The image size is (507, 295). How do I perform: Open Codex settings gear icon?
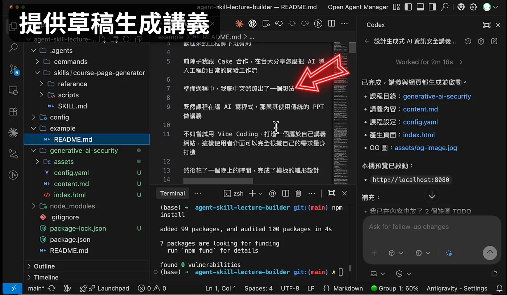click(481, 41)
